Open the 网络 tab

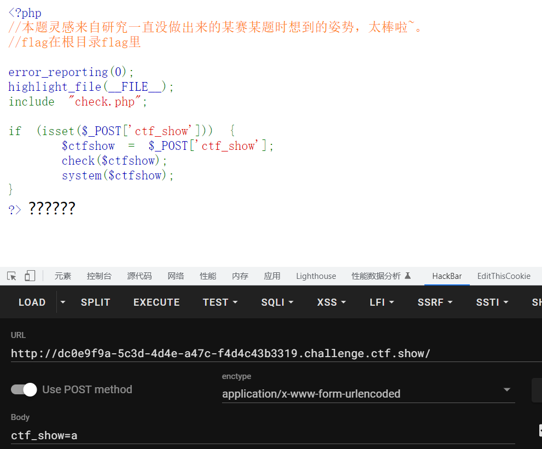pos(176,276)
